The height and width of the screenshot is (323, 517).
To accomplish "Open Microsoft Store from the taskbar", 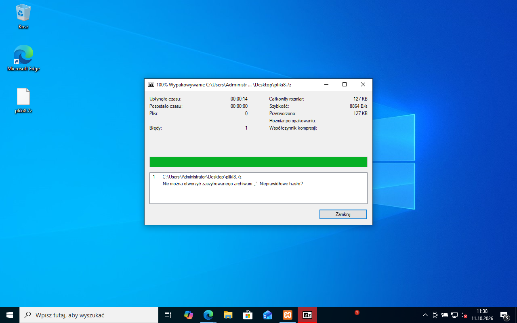I will (248, 315).
